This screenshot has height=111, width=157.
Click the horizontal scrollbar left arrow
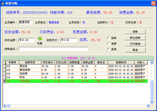tap(5, 106)
